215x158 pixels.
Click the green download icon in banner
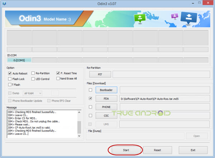[140, 18]
